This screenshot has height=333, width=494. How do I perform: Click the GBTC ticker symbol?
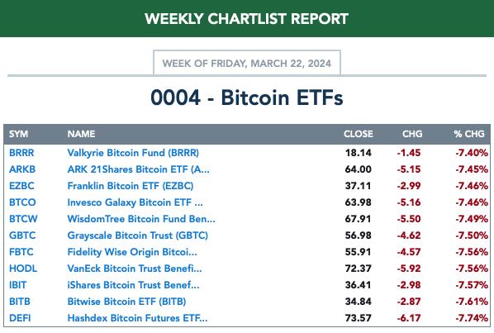click(x=22, y=235)
